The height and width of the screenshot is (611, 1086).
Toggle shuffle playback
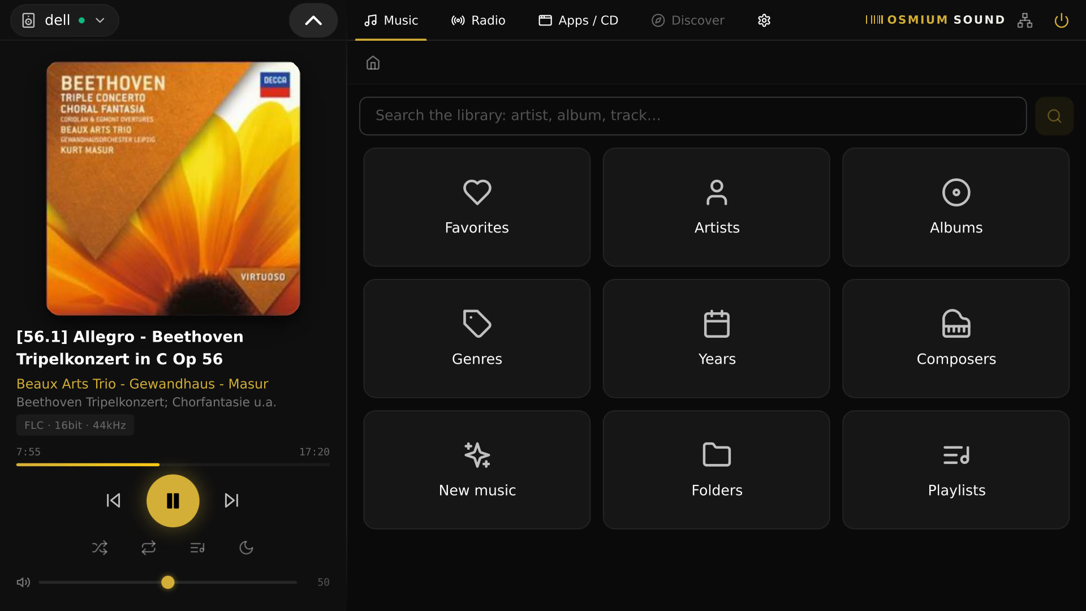pos(100,548)
